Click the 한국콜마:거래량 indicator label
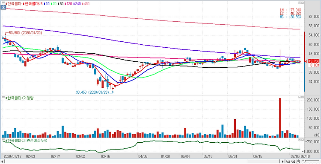 click(20, 98)
